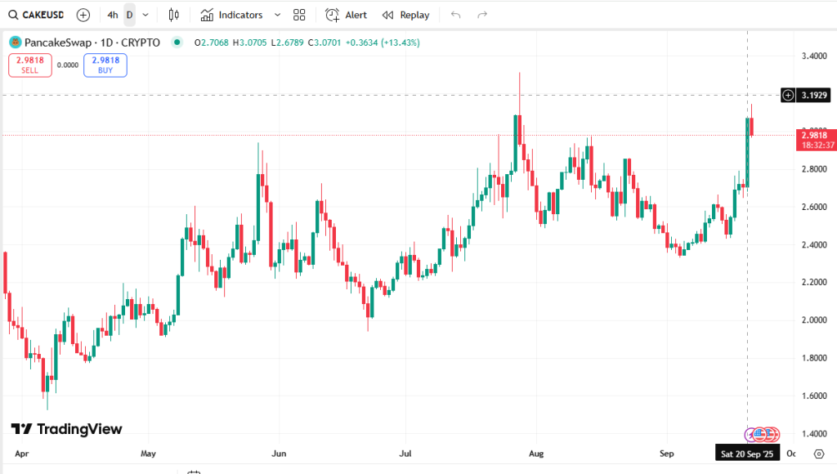Start bar Replay mode

pyautogui.click(x=405, y=15)
